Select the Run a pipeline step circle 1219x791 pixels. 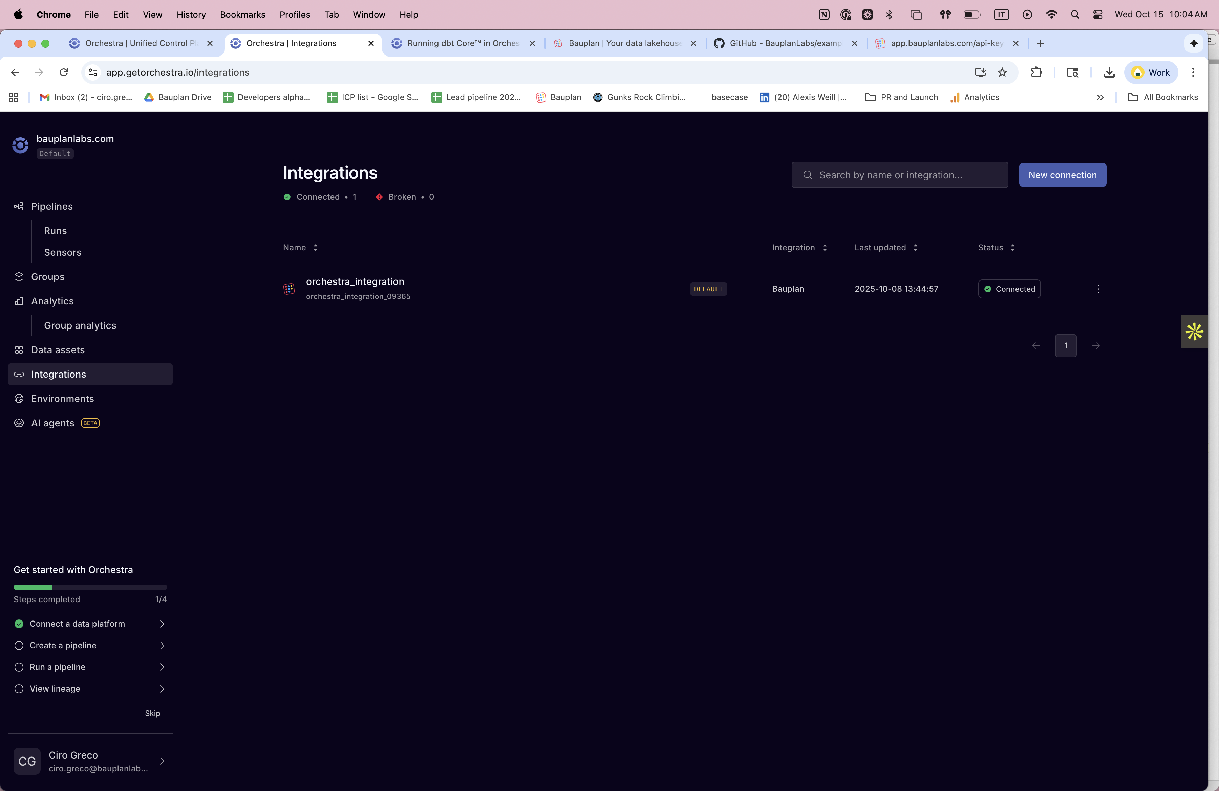point(19,667)
